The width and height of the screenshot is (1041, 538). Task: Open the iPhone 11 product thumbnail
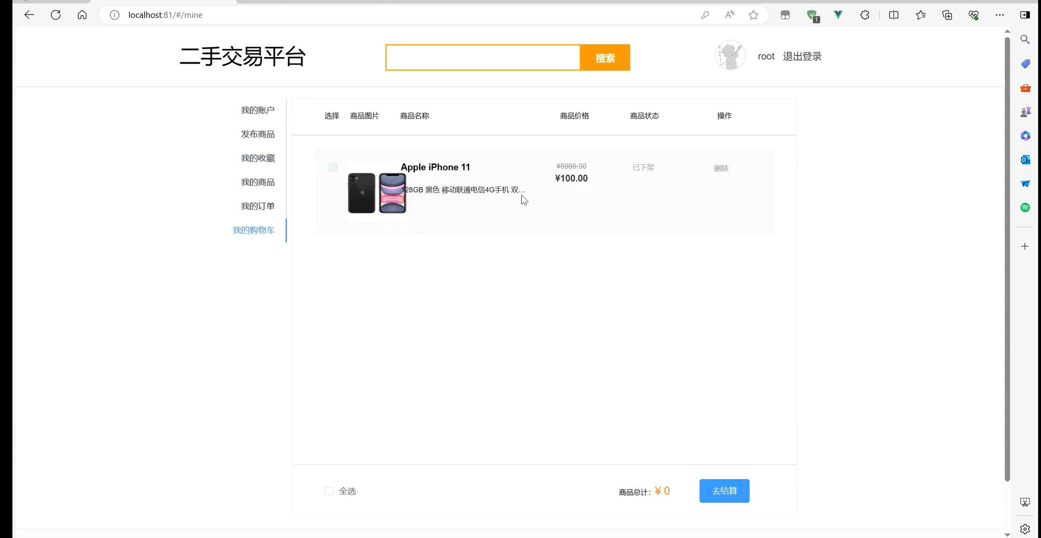377,193
